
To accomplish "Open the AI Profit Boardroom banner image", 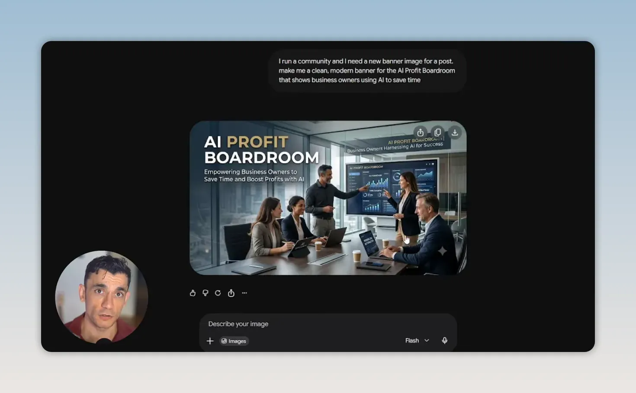I will click(328, 198).
